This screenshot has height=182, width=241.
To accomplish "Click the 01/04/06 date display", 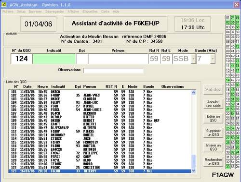I will 39,24.
